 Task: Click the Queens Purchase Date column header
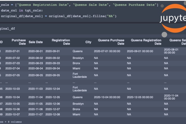click(x=111, y=42)
